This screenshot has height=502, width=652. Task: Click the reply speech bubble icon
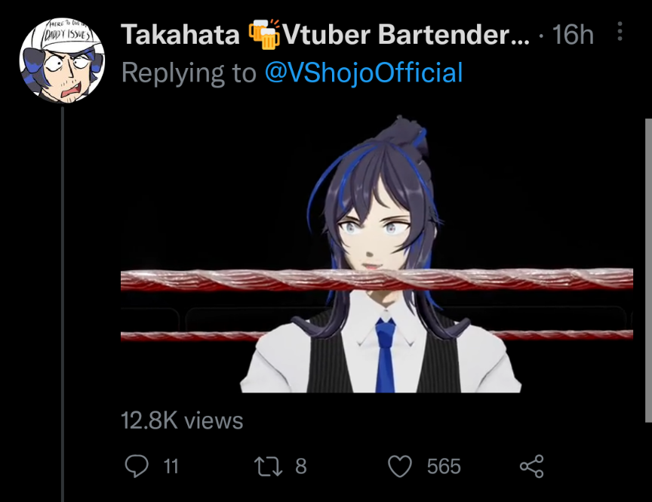tap(137, 466)
